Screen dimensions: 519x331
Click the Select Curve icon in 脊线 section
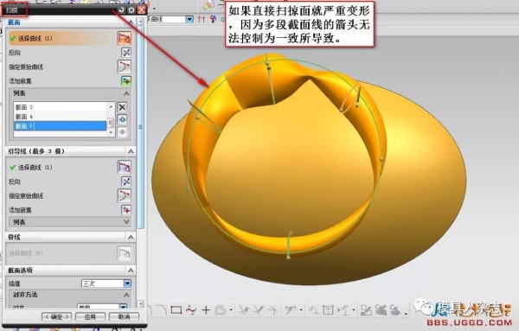tap(125, 253)
